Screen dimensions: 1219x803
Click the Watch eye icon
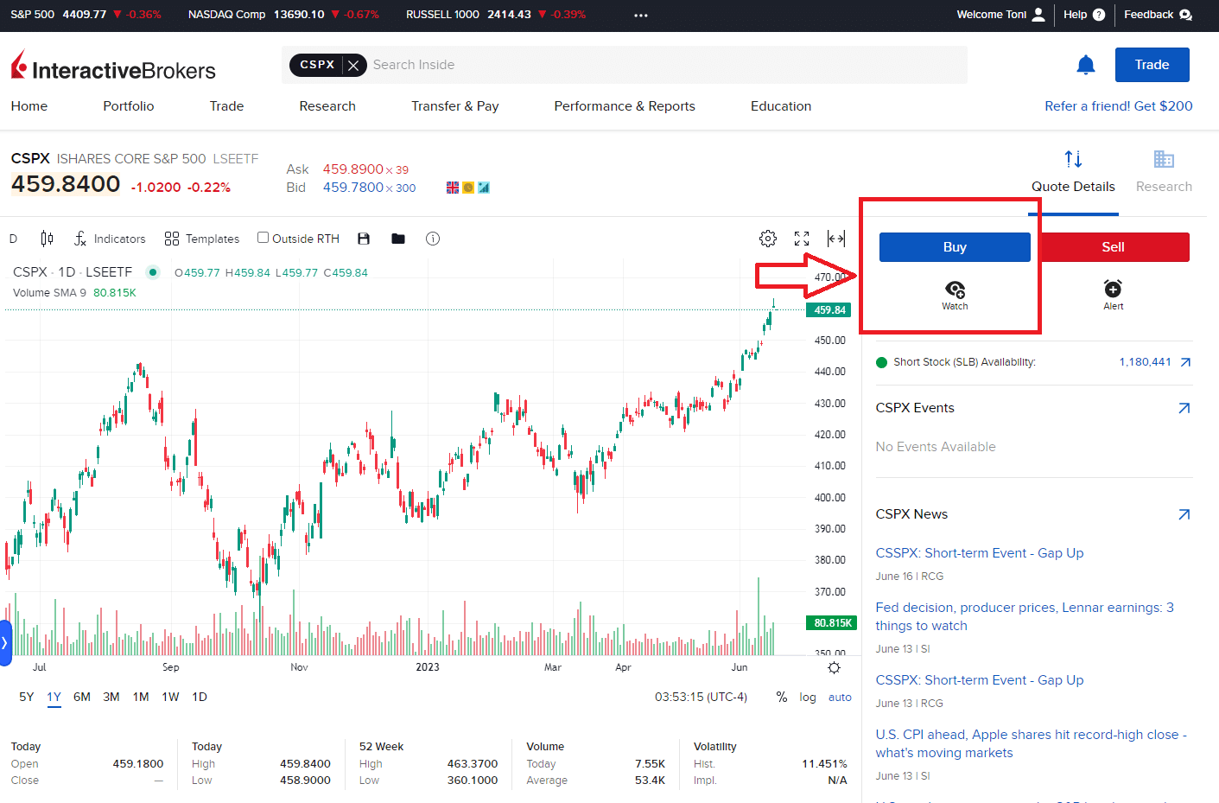tap(955, 290)
